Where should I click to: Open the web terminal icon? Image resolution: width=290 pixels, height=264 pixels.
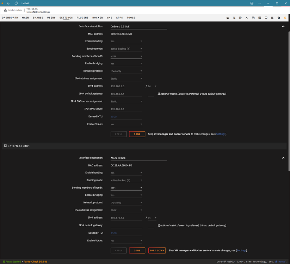point(247,18)
